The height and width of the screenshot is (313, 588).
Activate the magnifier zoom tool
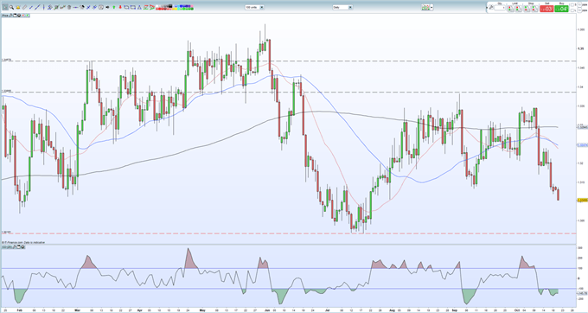11,7
